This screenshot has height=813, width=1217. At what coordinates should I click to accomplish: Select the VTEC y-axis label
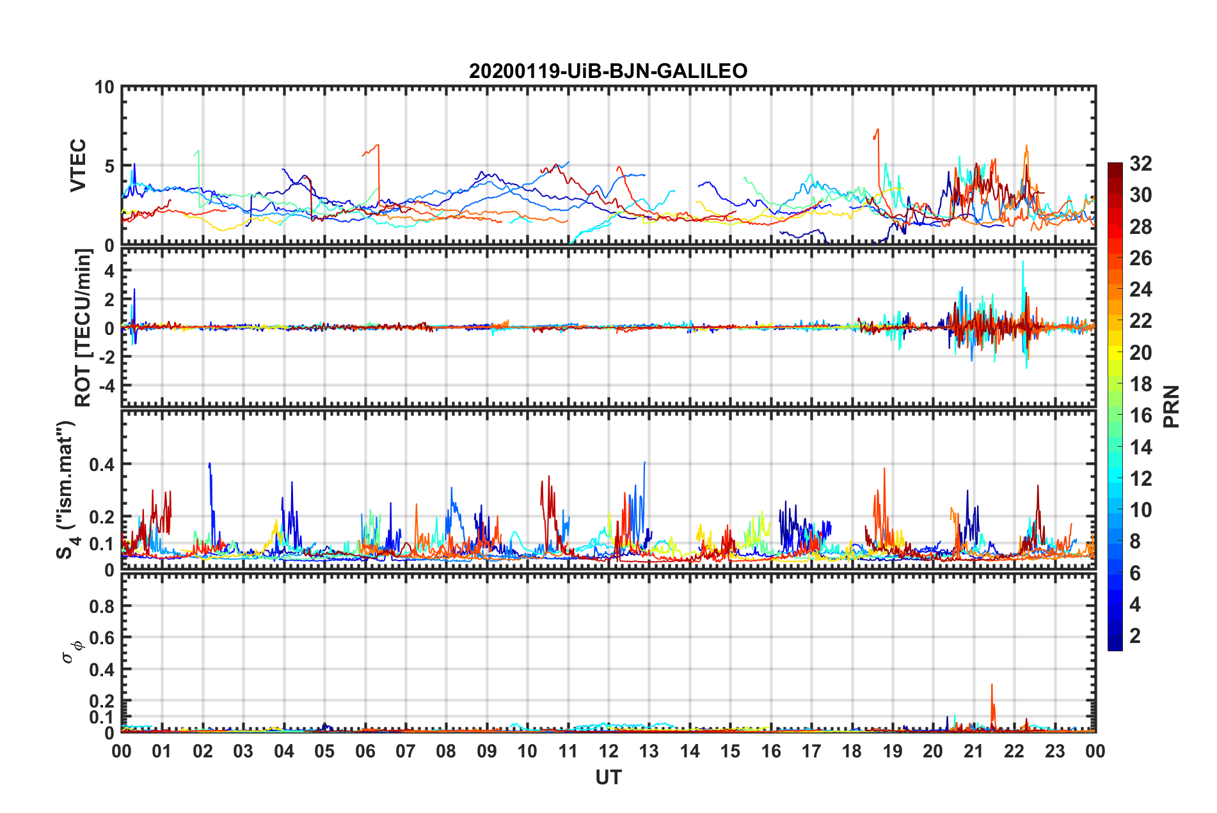pyautogui.click(x=78, y=166)
